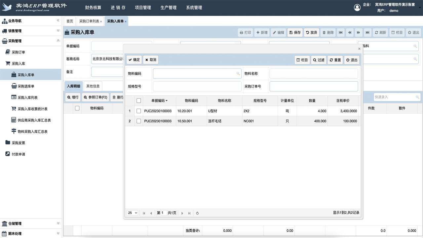Click the 刷新 (Refresh) icon

380,32
